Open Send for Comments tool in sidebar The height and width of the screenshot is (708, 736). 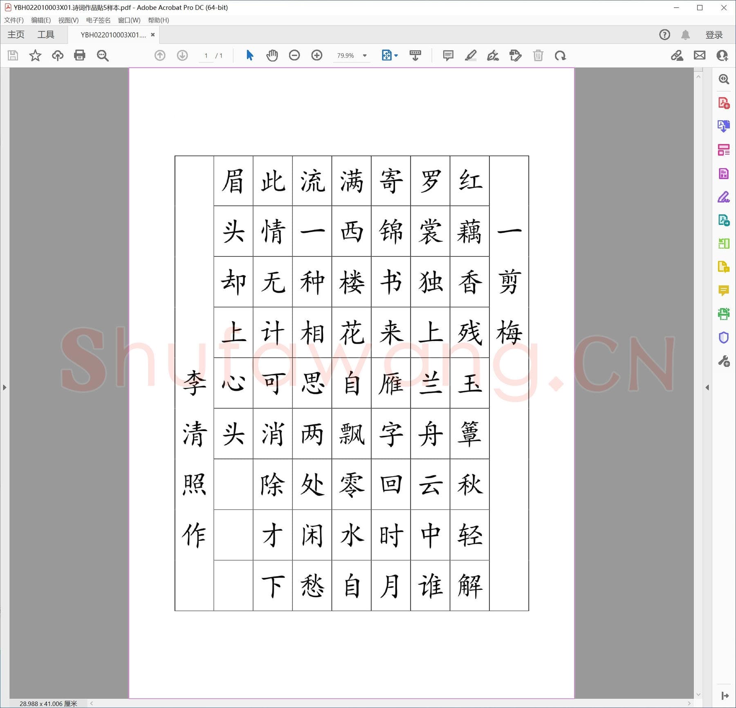click(x=724, y=267)
